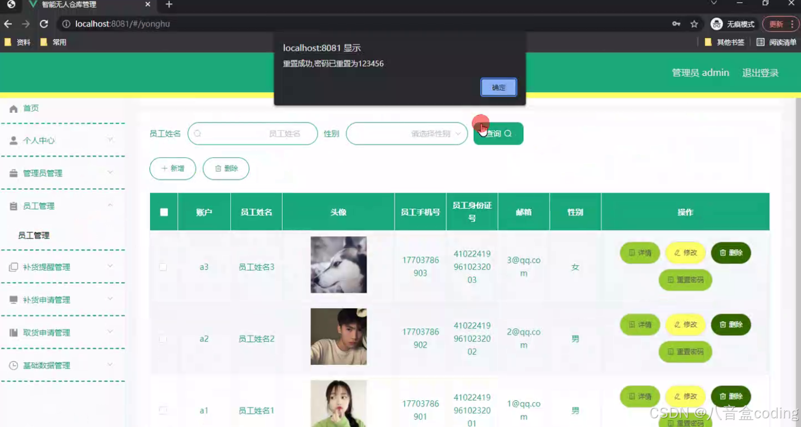Click the browser back arrow

[8, 24]
